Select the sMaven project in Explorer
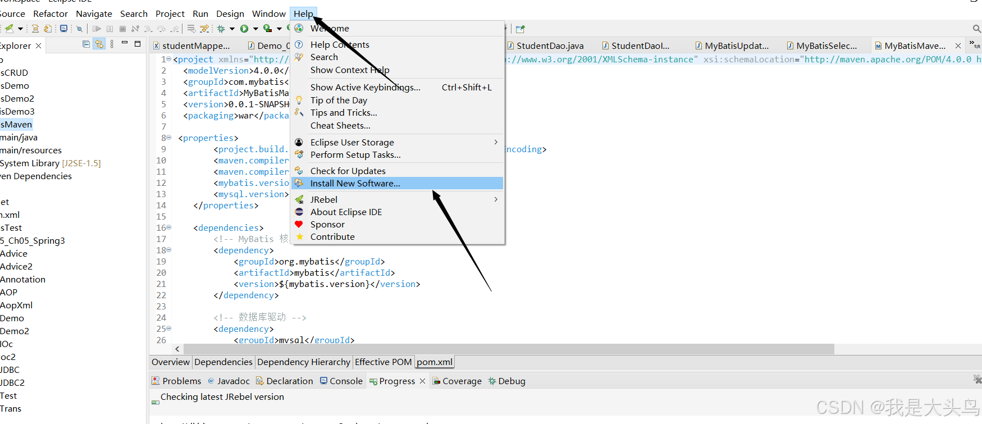Viewport: 982px width, 424px height. [x=16, y=124]
